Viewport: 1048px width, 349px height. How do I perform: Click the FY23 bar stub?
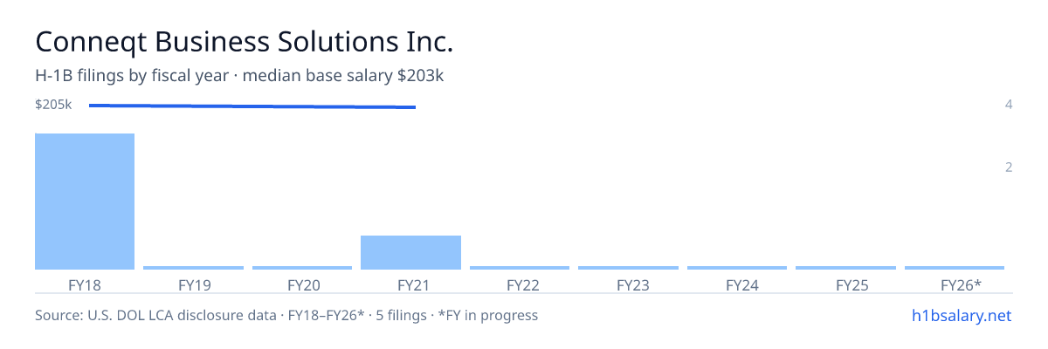628,268
